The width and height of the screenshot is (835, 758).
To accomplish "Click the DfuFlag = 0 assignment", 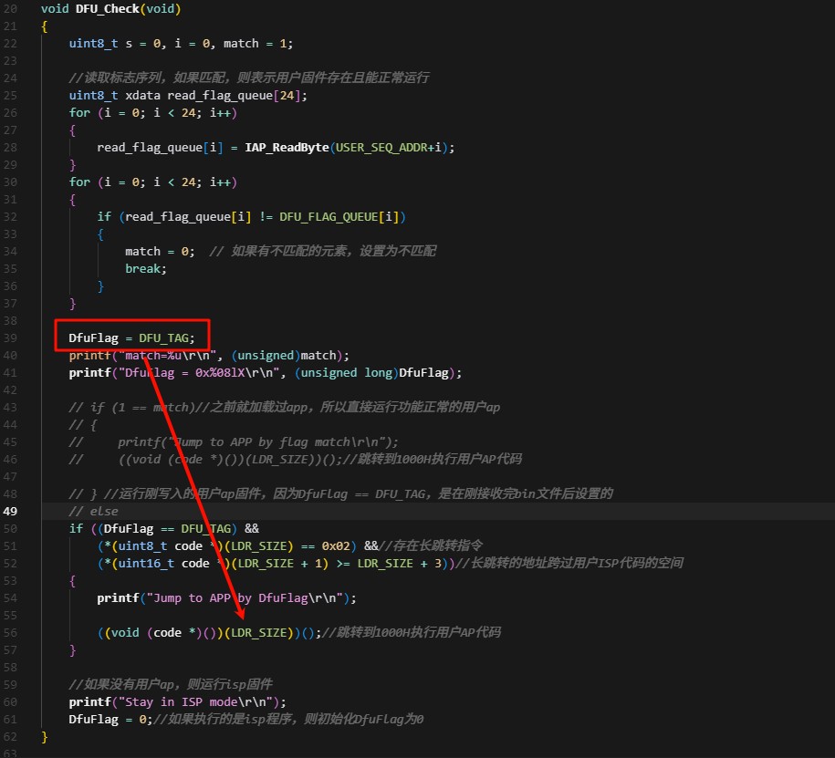I will pyautogui.click(x=110, y=720).
